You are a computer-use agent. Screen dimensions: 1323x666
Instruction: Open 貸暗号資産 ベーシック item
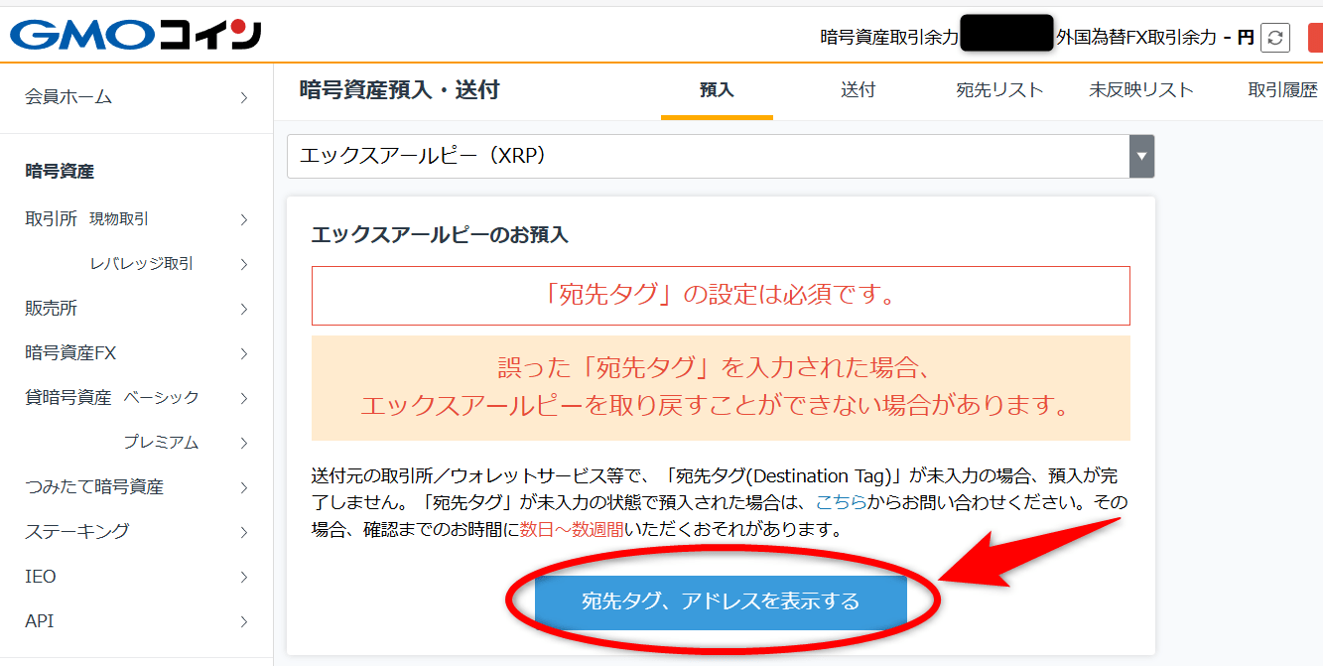[x=112, y=398]
